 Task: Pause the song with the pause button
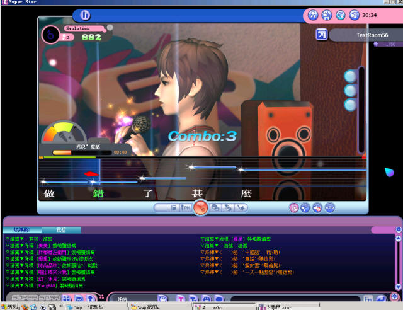point(85,15)
